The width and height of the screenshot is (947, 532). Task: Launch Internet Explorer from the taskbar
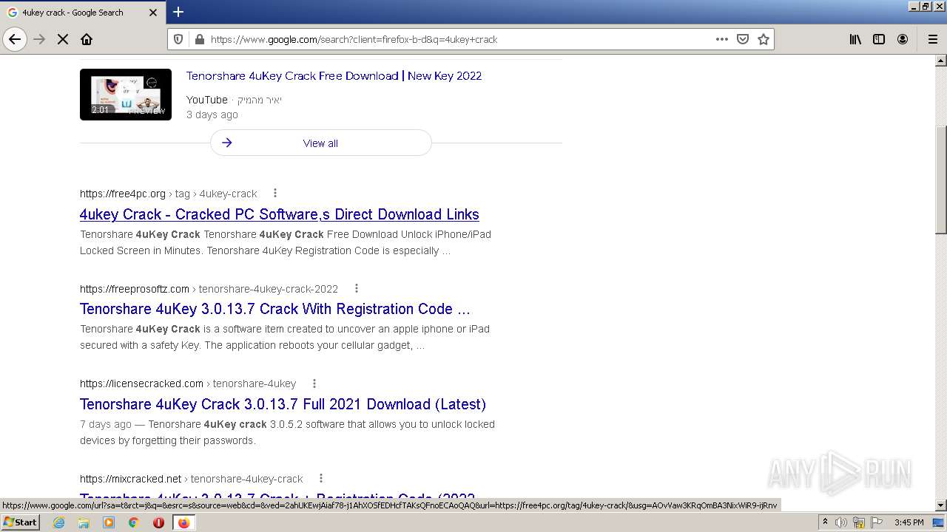[x=58, y=522]
